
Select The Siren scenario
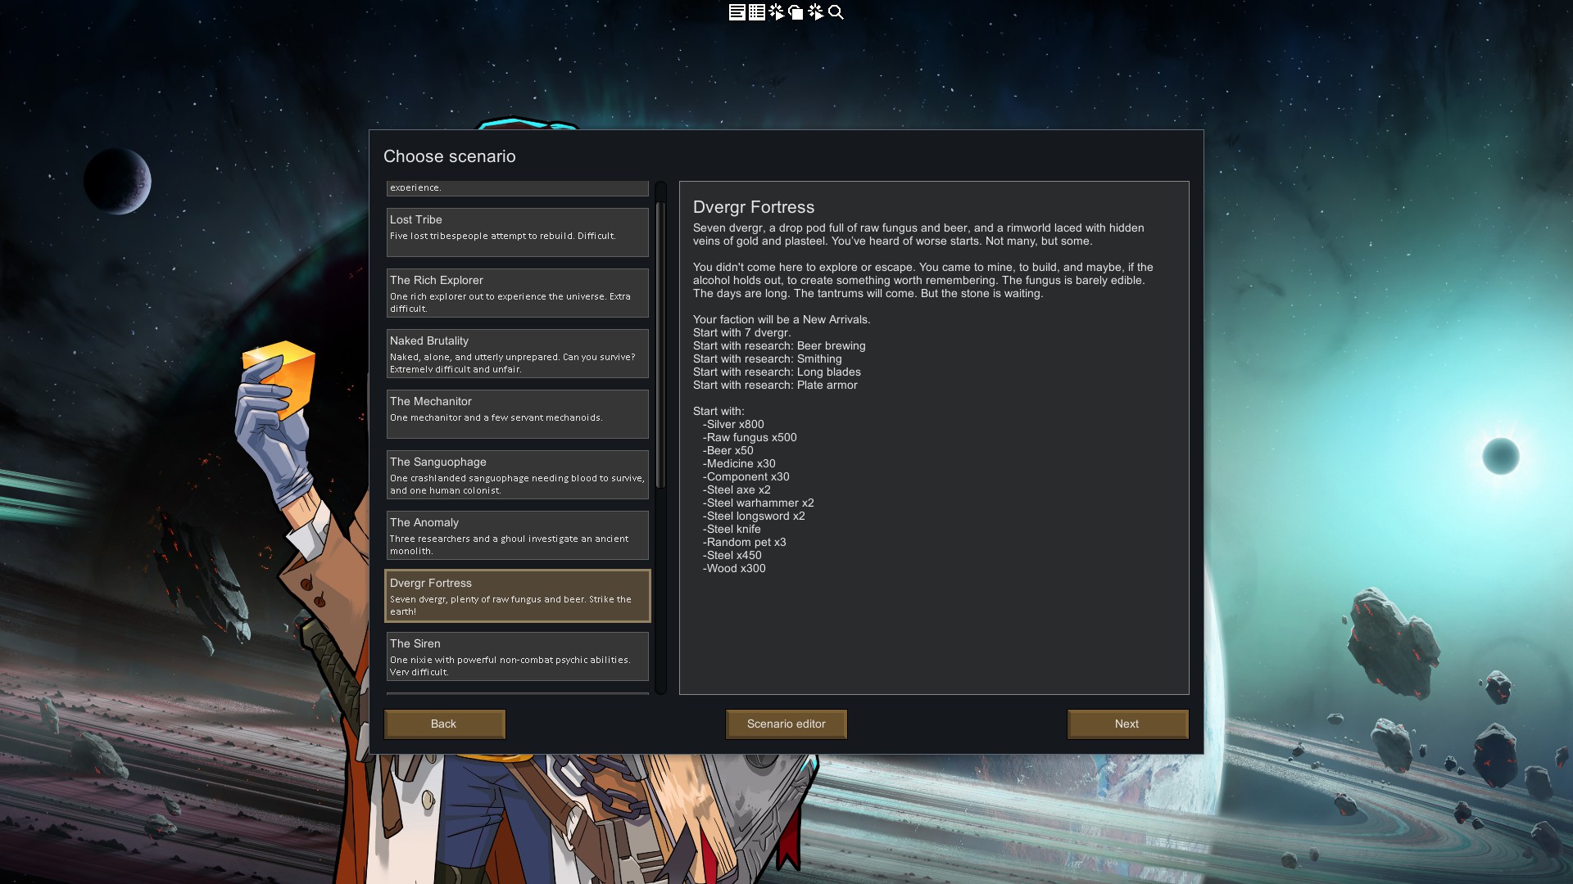click(517, 656)
